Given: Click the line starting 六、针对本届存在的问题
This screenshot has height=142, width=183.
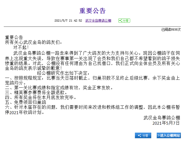Looking at the screenshot, I should pyautogui.click(x=92, y=107).
